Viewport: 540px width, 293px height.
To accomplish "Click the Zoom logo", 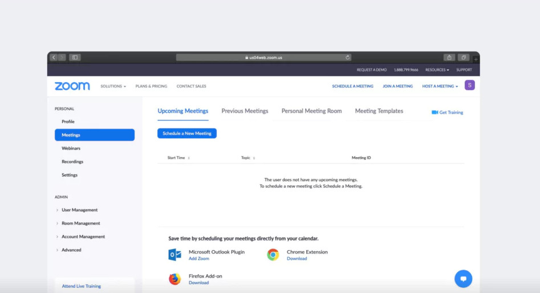I will [72, 86].
